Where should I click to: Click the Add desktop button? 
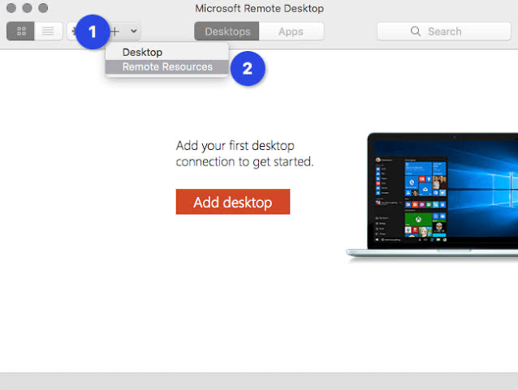233,202
